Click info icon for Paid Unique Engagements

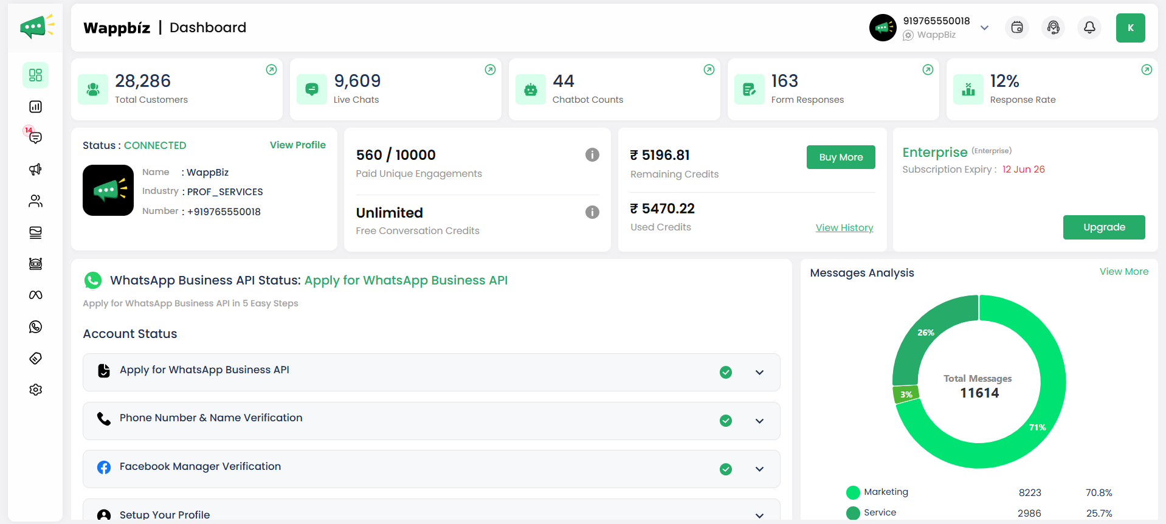click(592, 155)
